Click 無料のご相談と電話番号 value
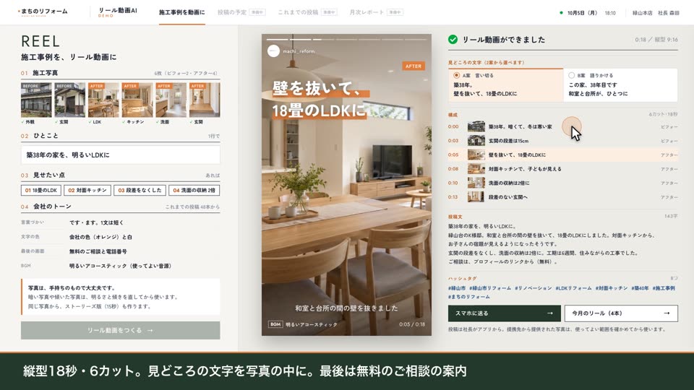The width and height of the screenshot is (694, 390). [x=98, y=251]
